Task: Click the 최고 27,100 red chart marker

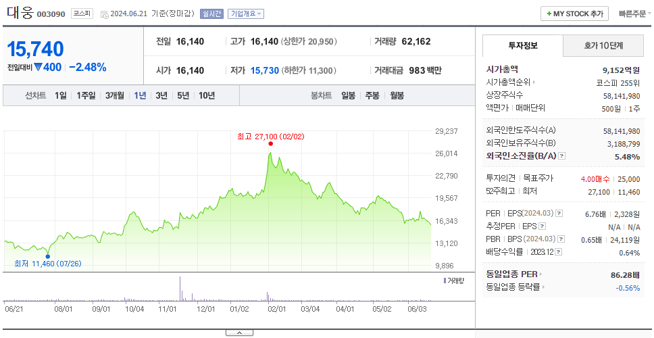Action: click(271, 143)
